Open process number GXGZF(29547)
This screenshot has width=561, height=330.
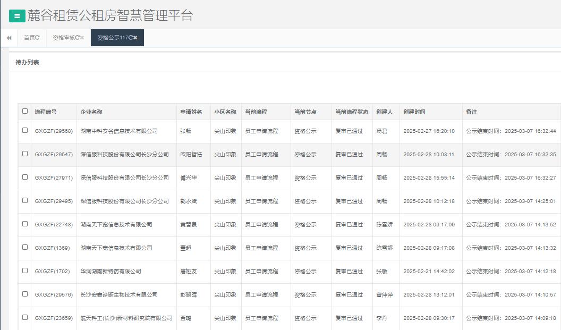54,155
